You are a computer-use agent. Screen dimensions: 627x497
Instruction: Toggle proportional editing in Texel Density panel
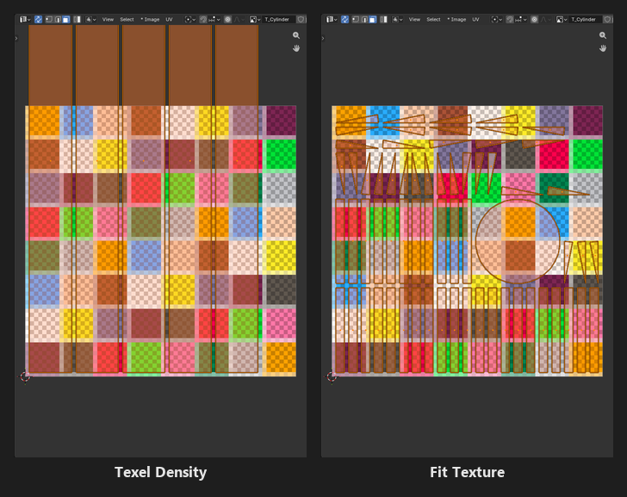[227, 19]
